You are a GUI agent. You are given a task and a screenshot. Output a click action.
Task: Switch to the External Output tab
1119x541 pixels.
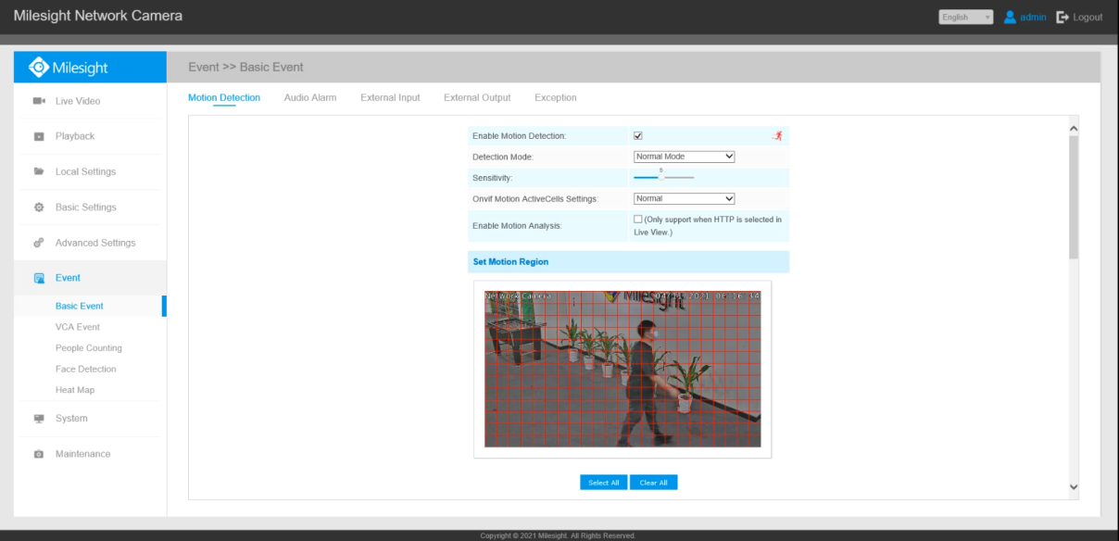[x=477, y=97]
